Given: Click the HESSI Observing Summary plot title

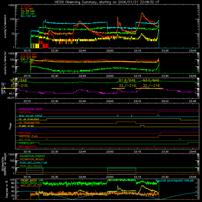Looking at the screenshot, I should coord(107,2).
